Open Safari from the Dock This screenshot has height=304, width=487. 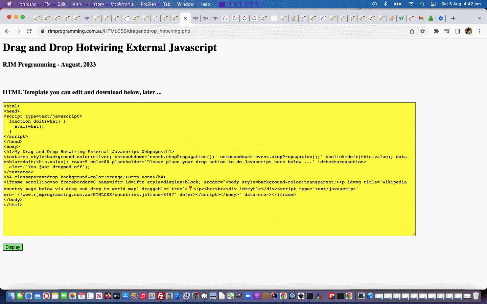[29, 296]
